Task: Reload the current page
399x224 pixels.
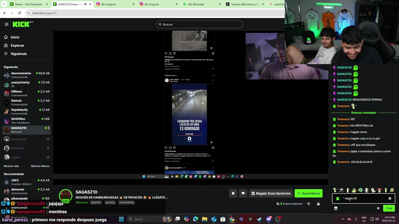Action: pos(19,13)
